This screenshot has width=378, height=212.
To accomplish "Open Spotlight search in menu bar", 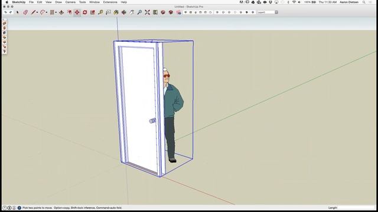I will tap(364, 2).
